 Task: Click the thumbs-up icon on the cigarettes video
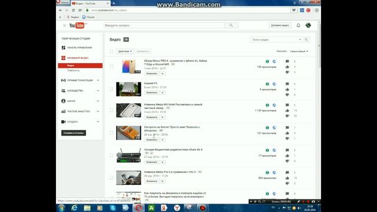[287, 133]
